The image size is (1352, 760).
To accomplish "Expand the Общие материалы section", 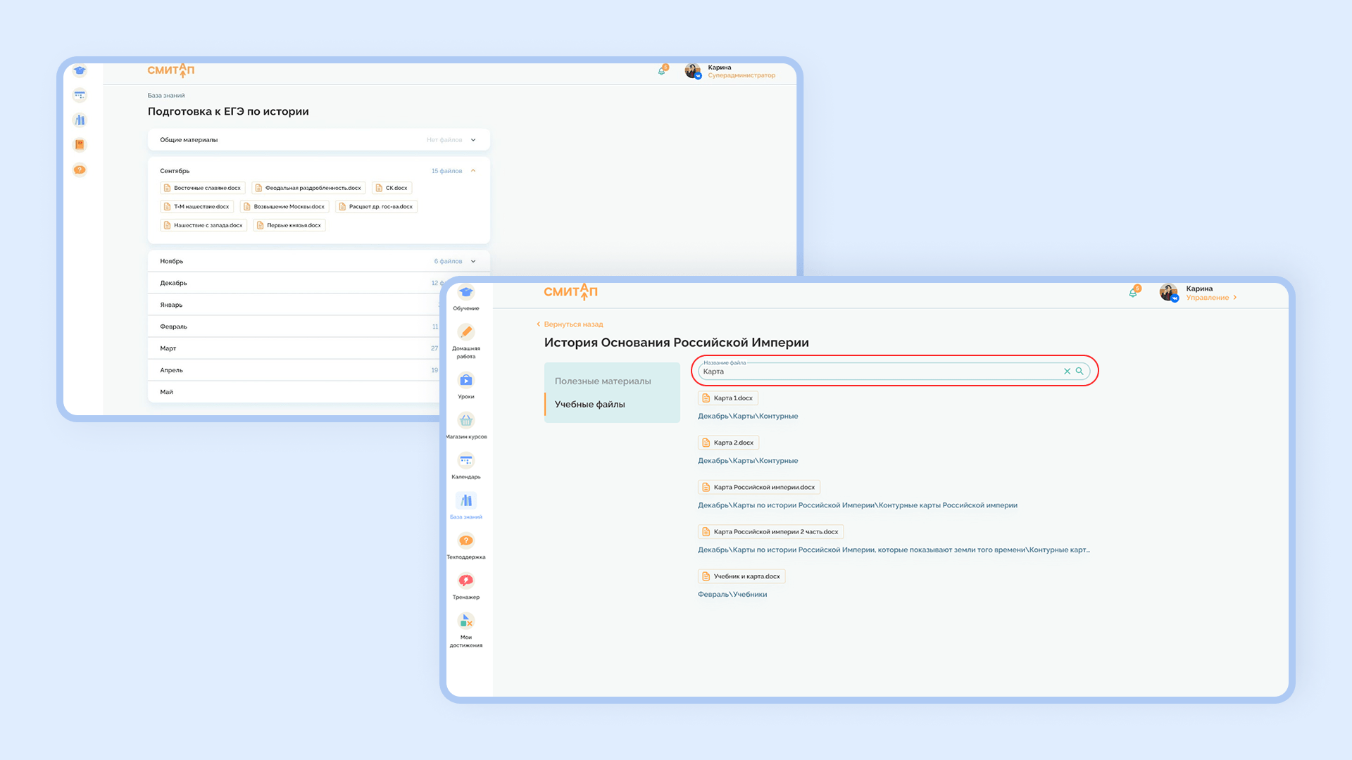I will tap(473, 140).
